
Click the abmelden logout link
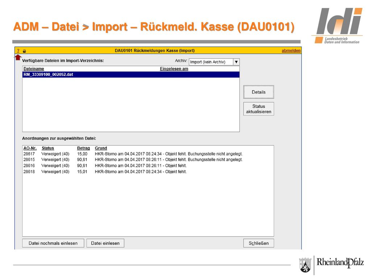pyautogui.click(x=291, y=51)
